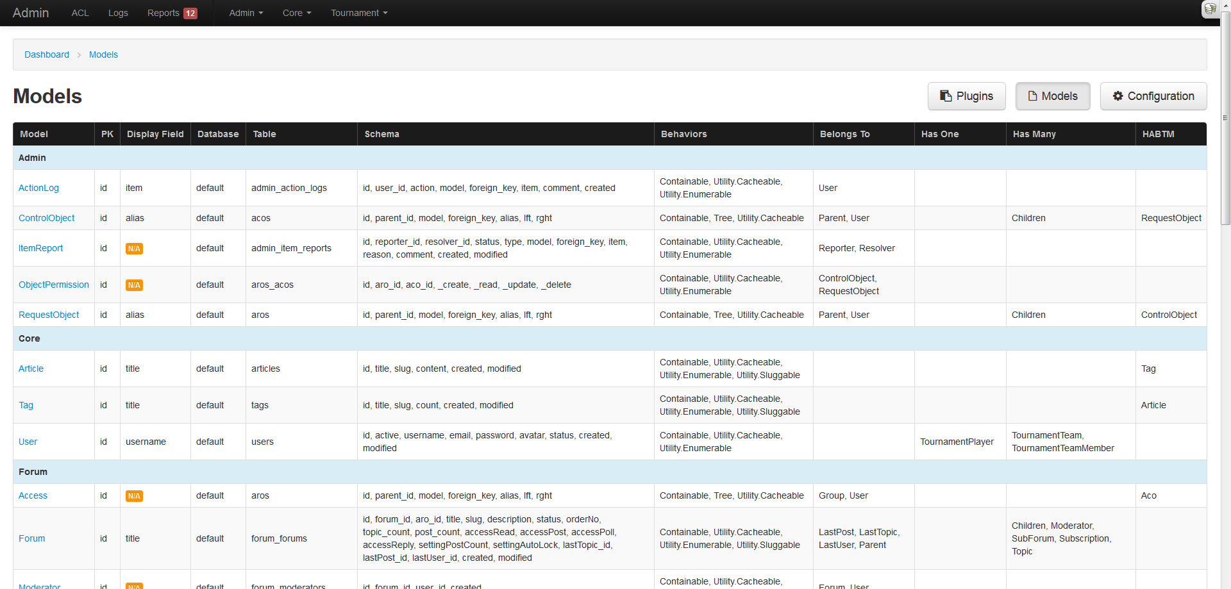Click the N/A badge in the ObjectPermission row
Image resolution: width=1231 pixels, height=589 pixels.
pyautogui.click(x=134, y=285)
